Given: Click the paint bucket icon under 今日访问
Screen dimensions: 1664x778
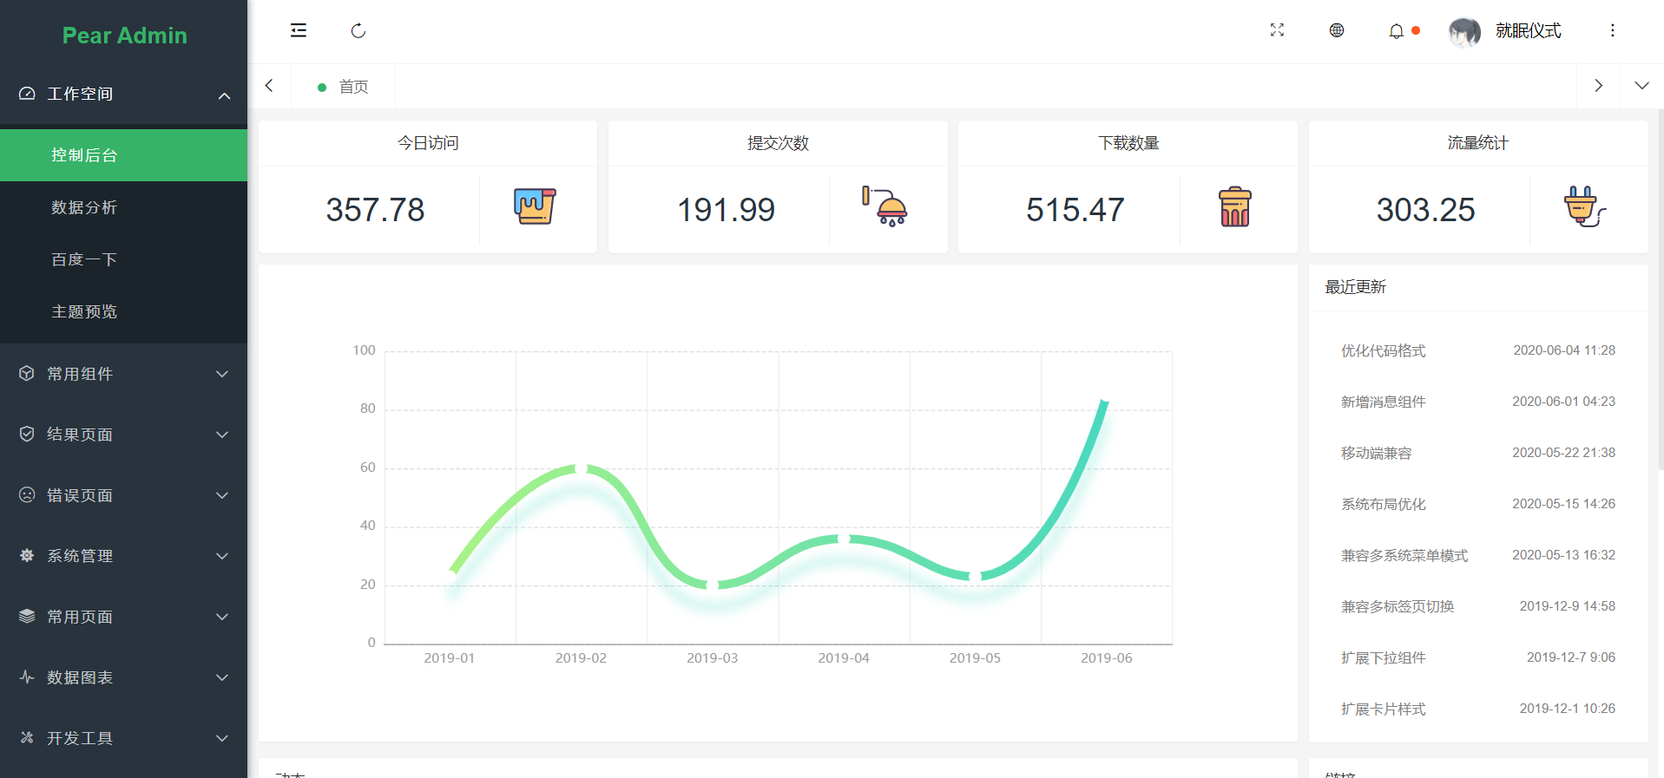Looking at the screenshot, I should click(x=535, y=206).
